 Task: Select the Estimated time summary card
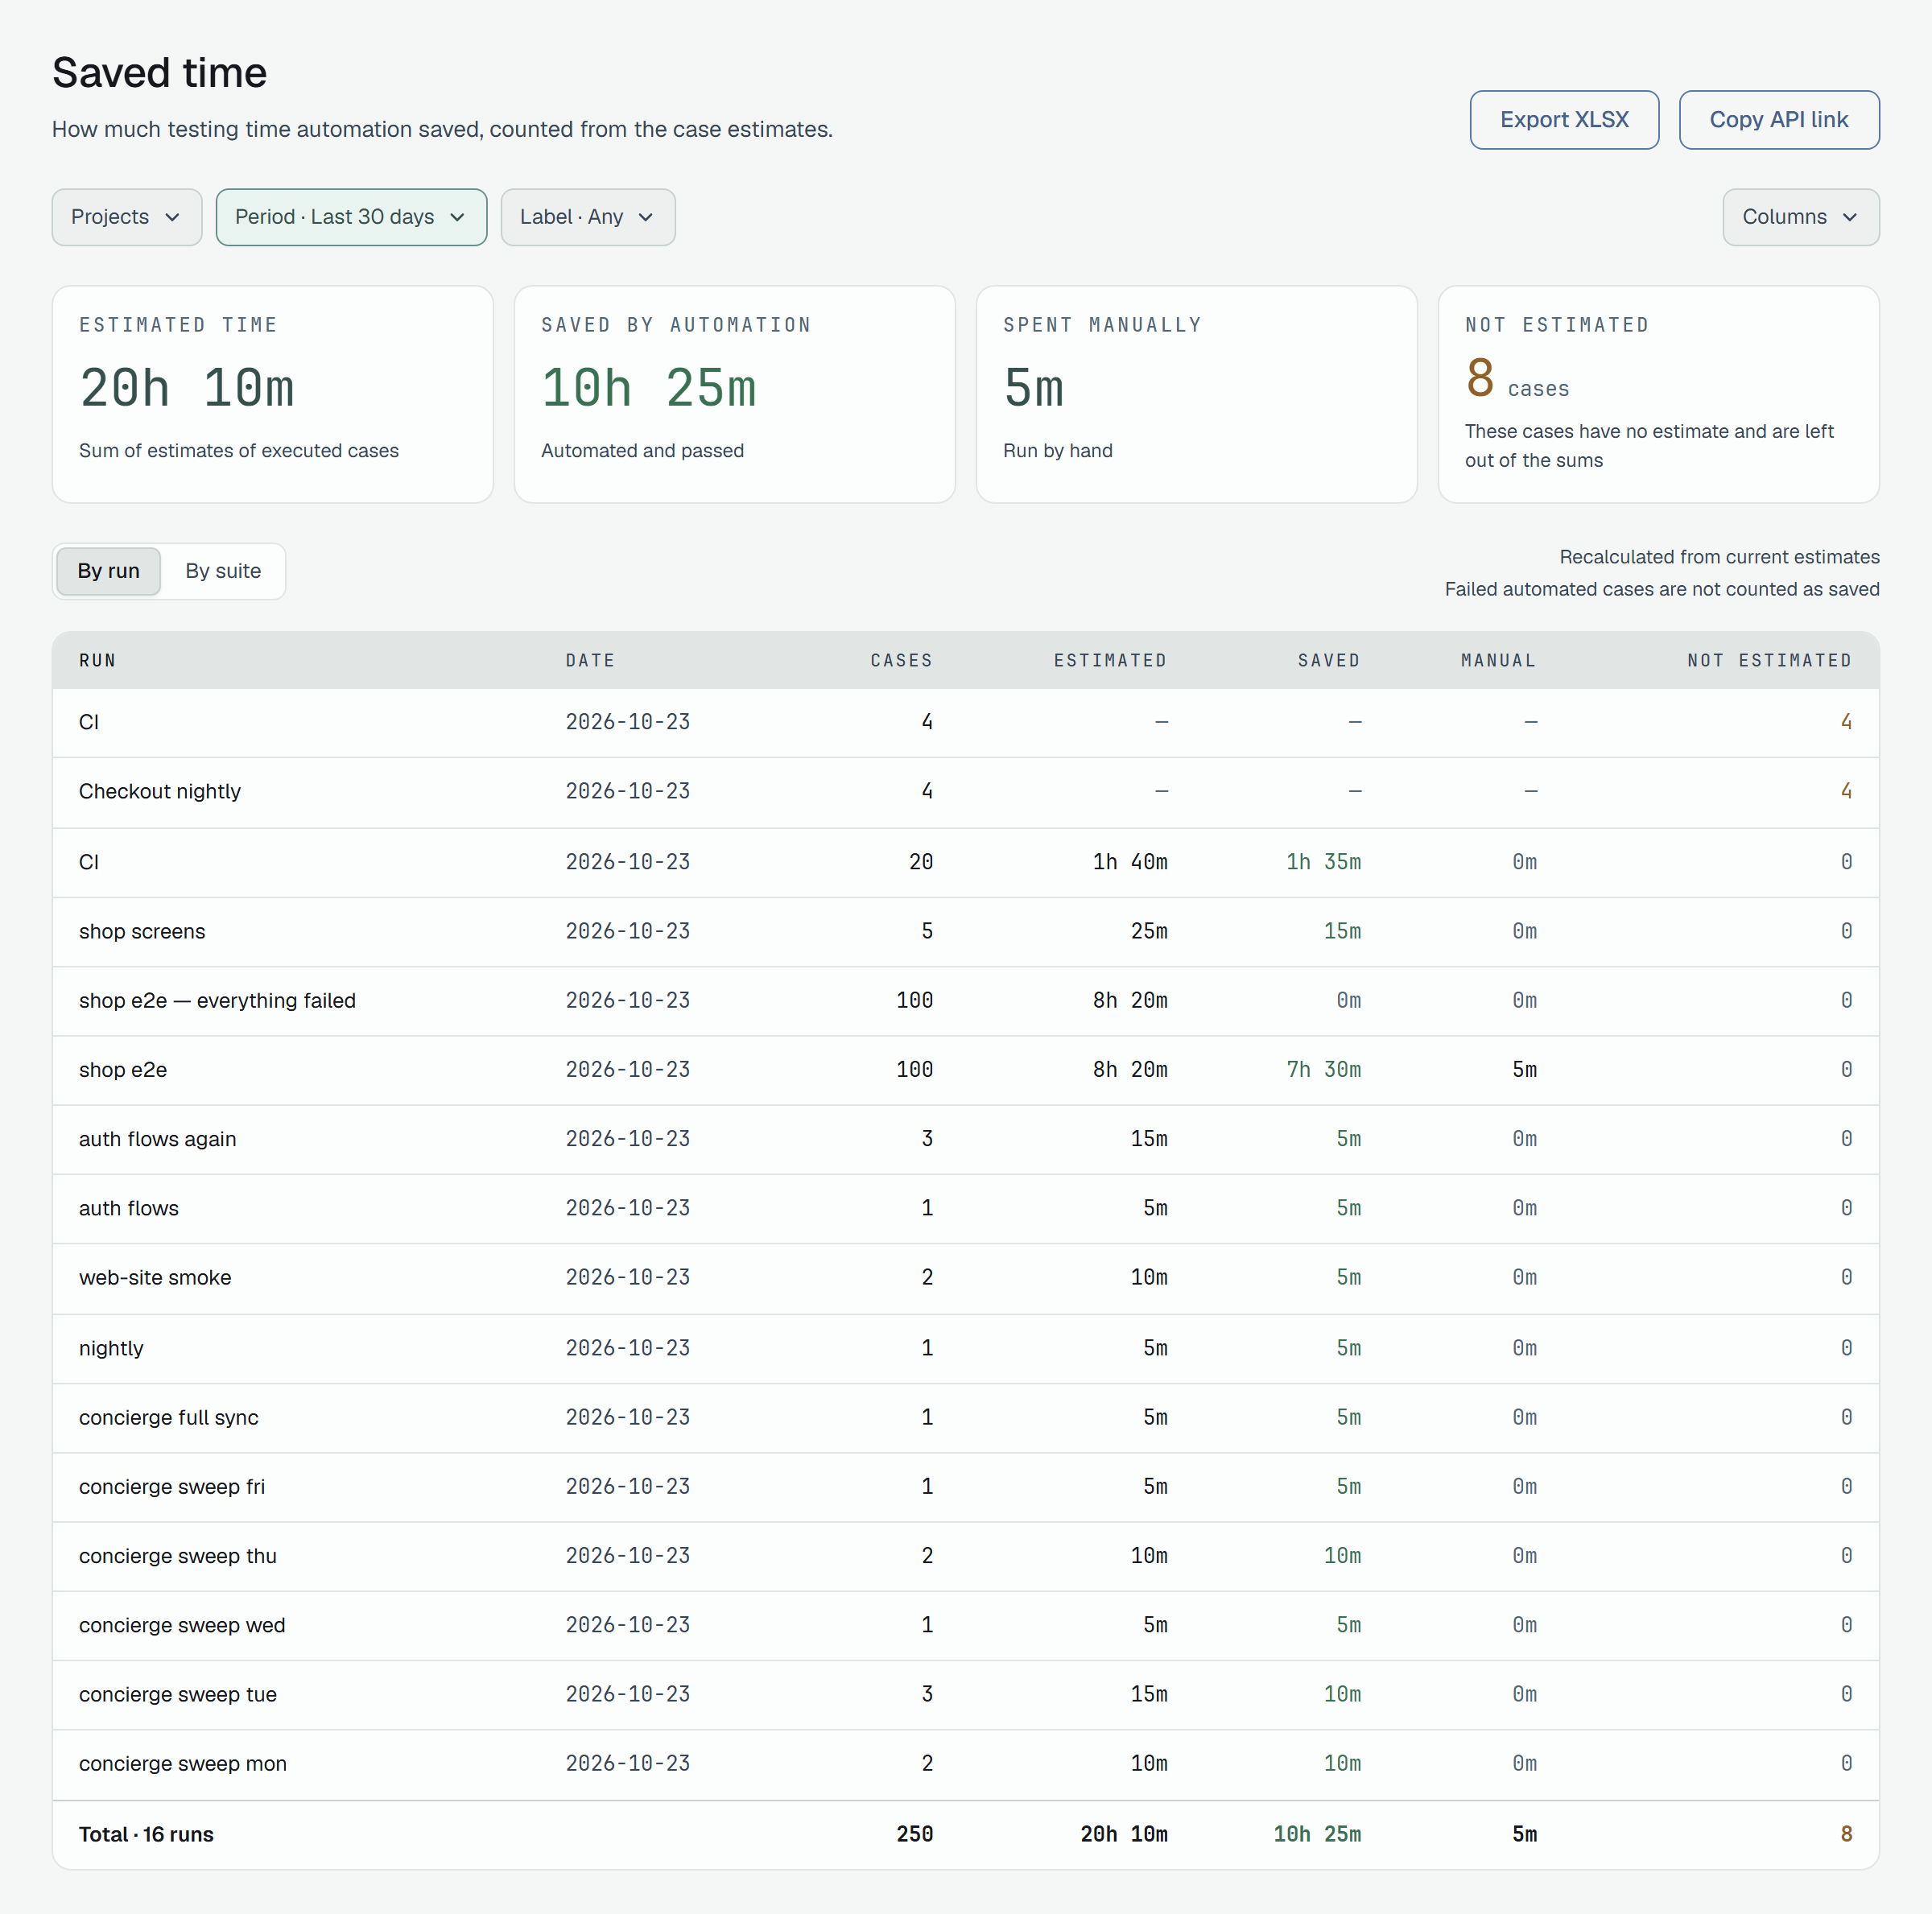273,394
